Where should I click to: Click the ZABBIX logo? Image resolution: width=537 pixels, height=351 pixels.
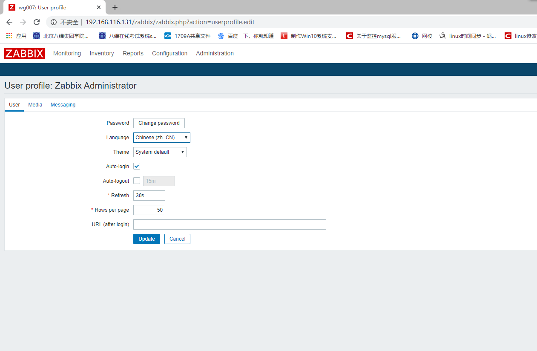pyautogui.click(x=24, y=53)
